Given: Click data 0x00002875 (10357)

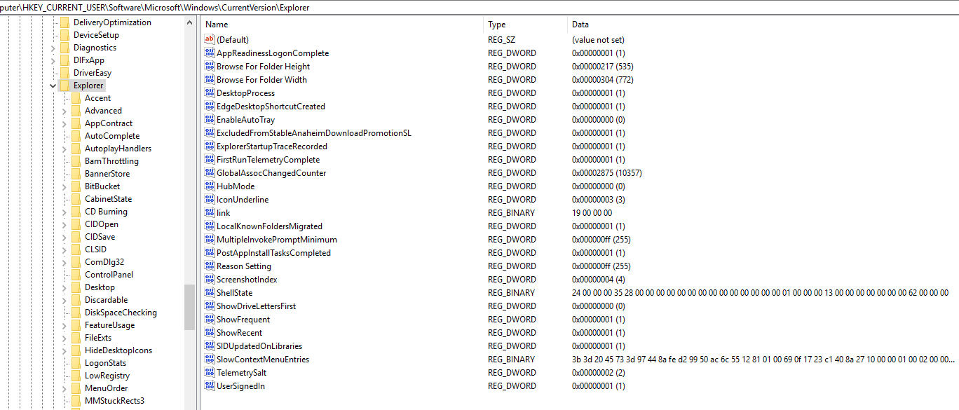Looking at the screenshot, I should coord(607,173).
